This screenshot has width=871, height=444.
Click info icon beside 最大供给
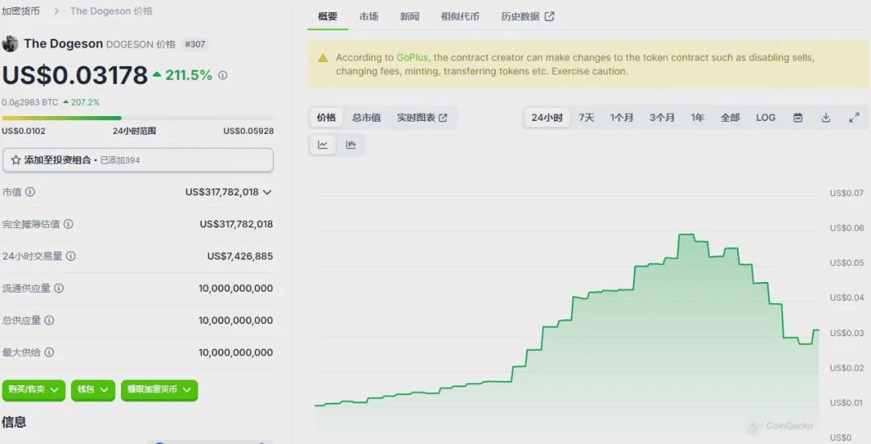[49, 352]
